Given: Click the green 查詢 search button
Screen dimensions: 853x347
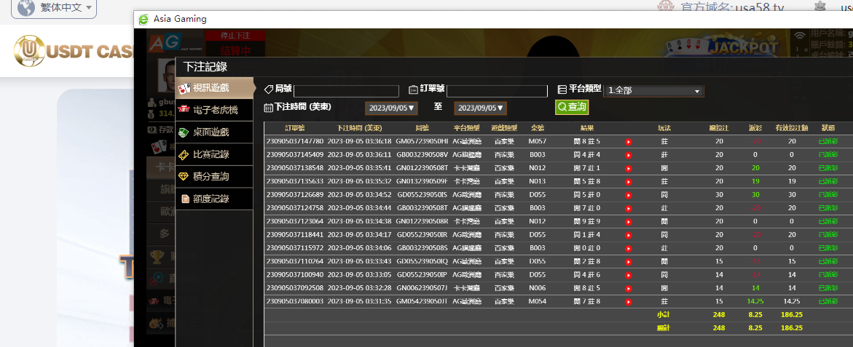Looking at the screenshot, I should point(571,107).
